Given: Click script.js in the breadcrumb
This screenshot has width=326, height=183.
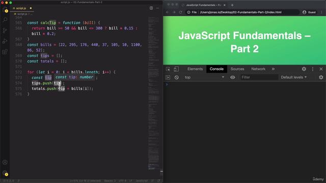Looking at the screenshot, I should [x=22, y=14].
